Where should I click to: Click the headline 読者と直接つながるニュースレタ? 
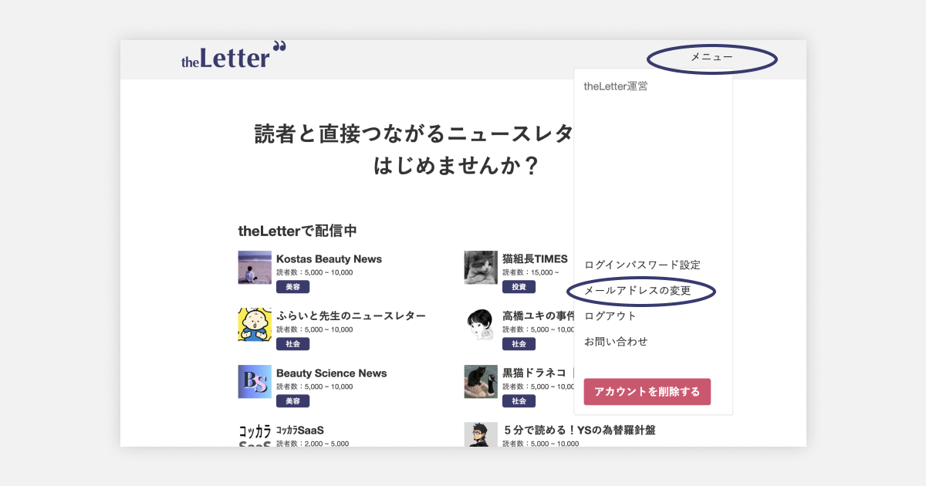click(414, 133)
